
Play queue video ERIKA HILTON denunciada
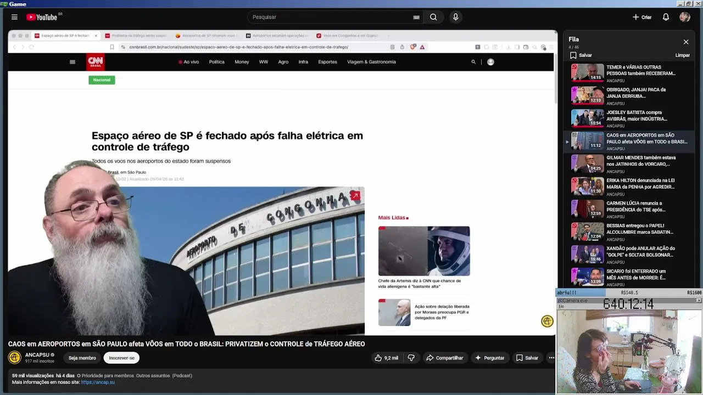[629, 187]
